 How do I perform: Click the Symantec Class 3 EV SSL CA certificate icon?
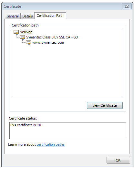tap(22, 37)
